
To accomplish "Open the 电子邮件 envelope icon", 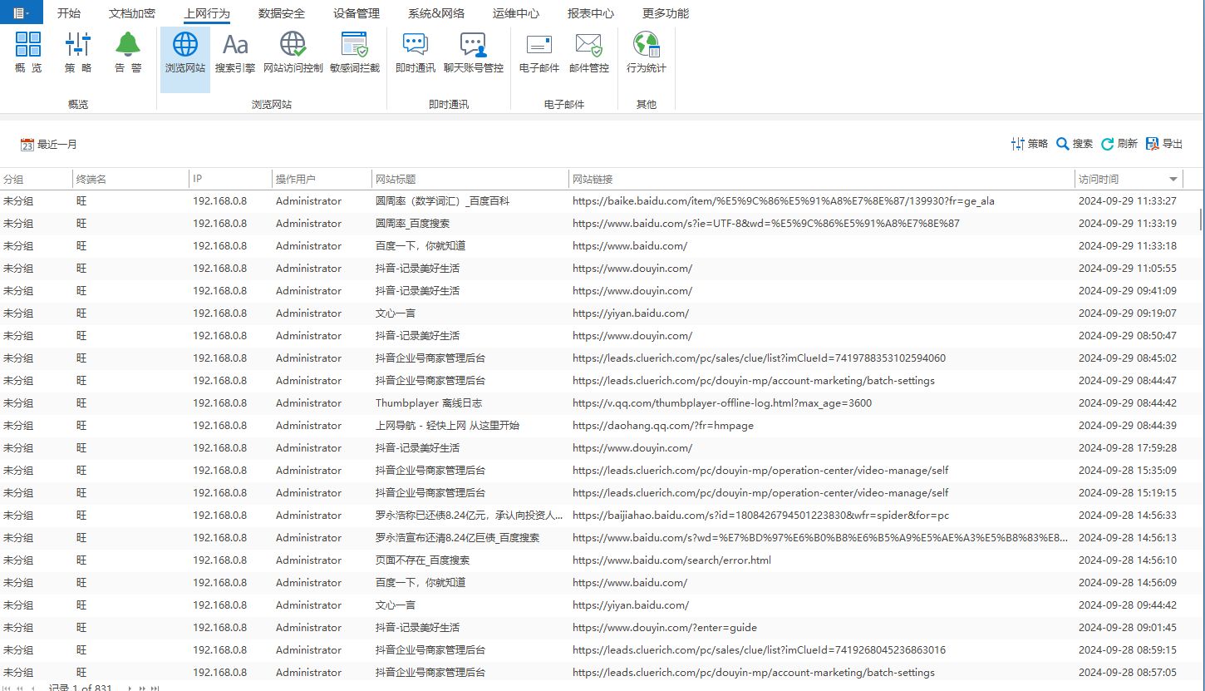I will click(x=539, y=52).
